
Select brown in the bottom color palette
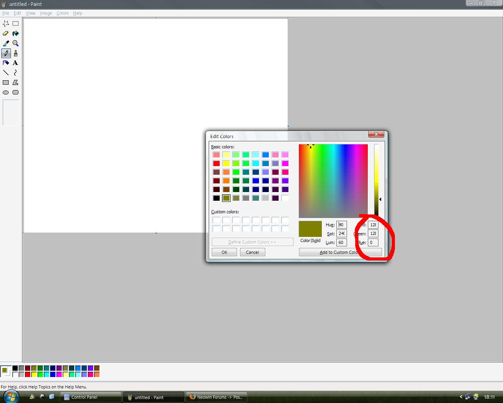tap(97, 368)
